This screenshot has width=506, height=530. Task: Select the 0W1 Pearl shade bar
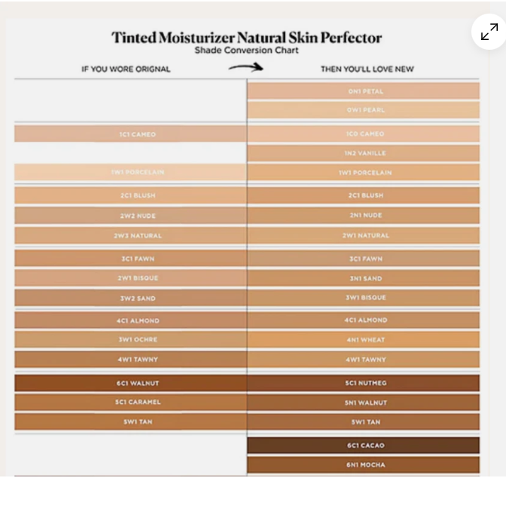coord(363,110)
